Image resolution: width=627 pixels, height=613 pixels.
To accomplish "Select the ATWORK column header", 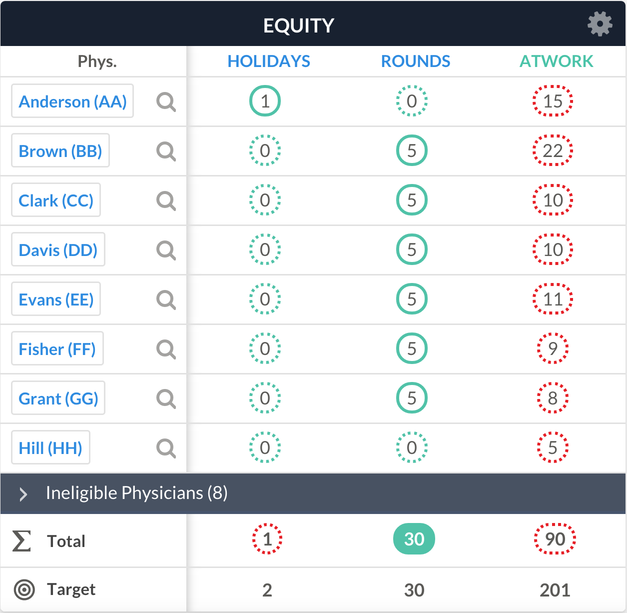I will (x=557, y=61).
